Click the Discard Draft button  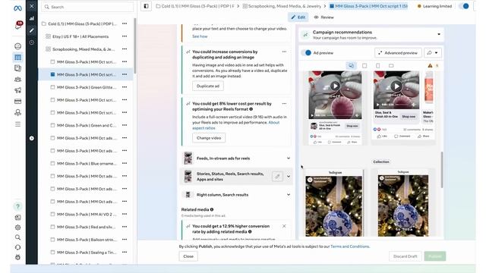(x=405, y=256)
